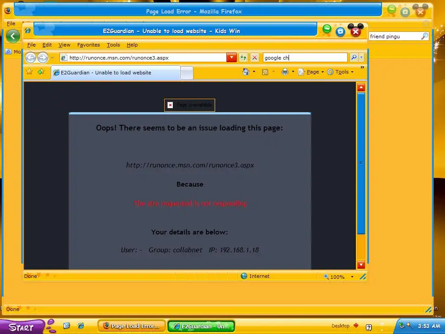Open the View menu in Internet Explorer
The height and width of the screenshot is (334, 445).
64,45
